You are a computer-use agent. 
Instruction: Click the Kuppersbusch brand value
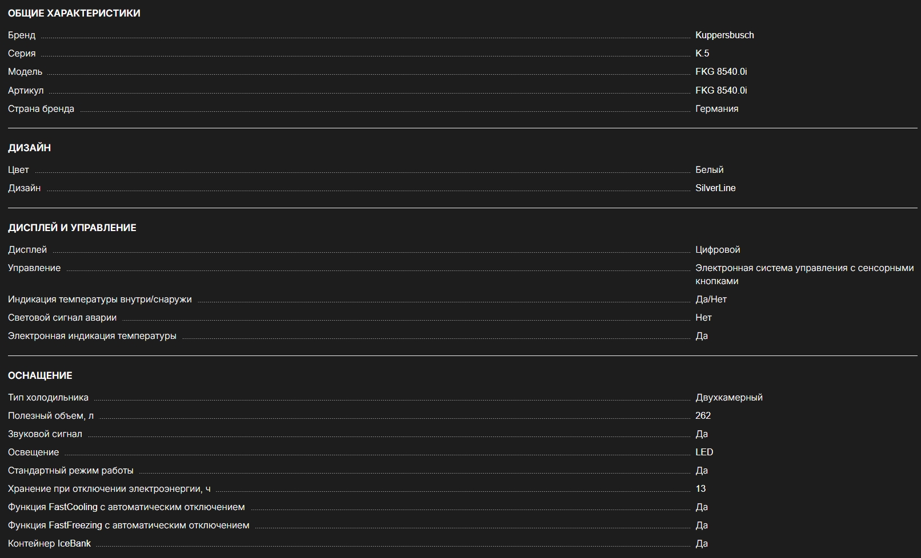724,35
